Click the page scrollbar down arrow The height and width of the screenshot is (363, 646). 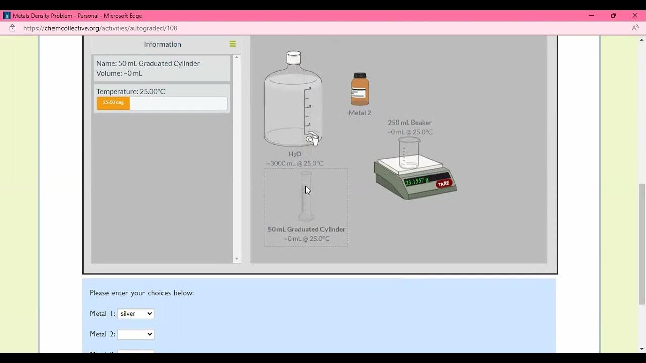click(642, 349)
